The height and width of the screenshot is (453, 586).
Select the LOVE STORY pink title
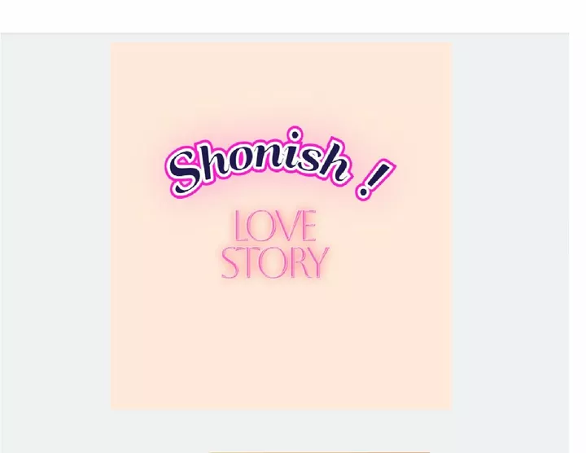click(x=275, y=244)
